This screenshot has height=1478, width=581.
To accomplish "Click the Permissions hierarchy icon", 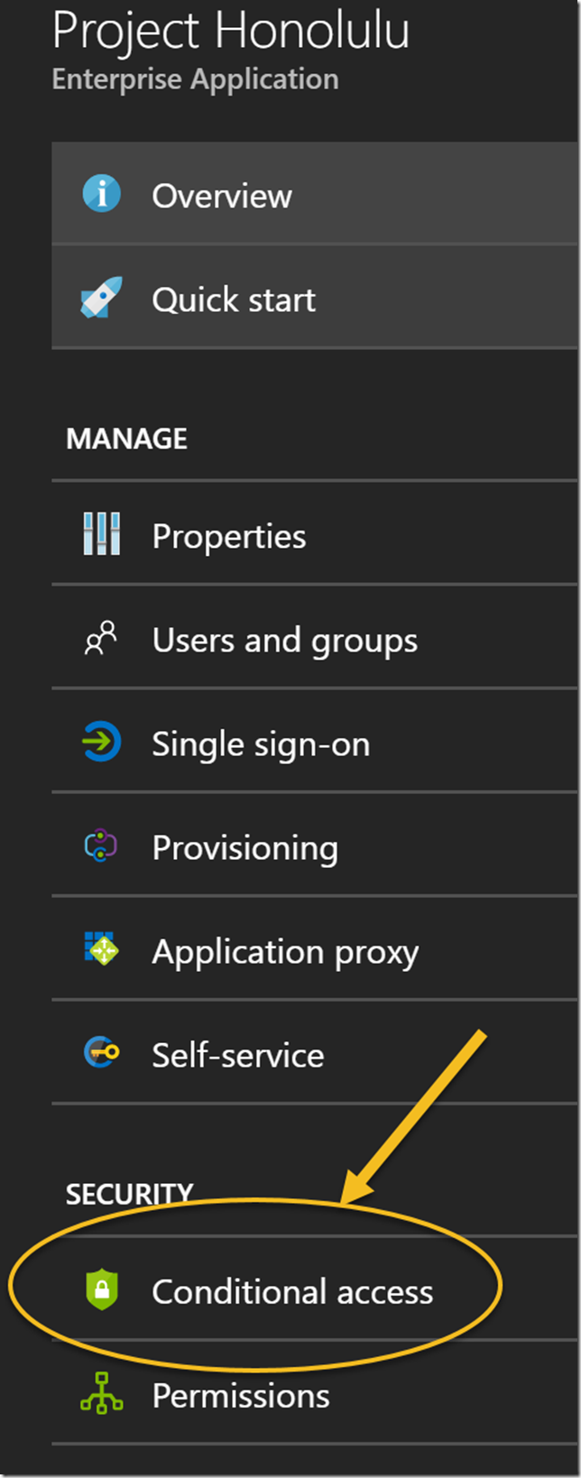I will (101, 1394).
